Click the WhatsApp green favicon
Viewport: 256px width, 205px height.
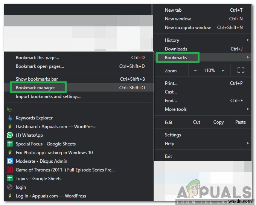(x=10, y=135)
